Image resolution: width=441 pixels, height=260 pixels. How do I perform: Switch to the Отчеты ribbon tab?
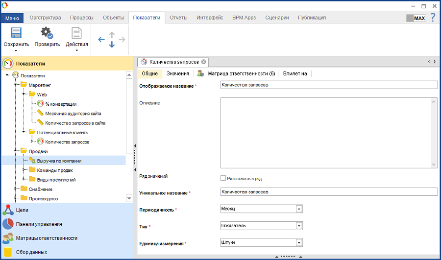(x=178, y=18)
